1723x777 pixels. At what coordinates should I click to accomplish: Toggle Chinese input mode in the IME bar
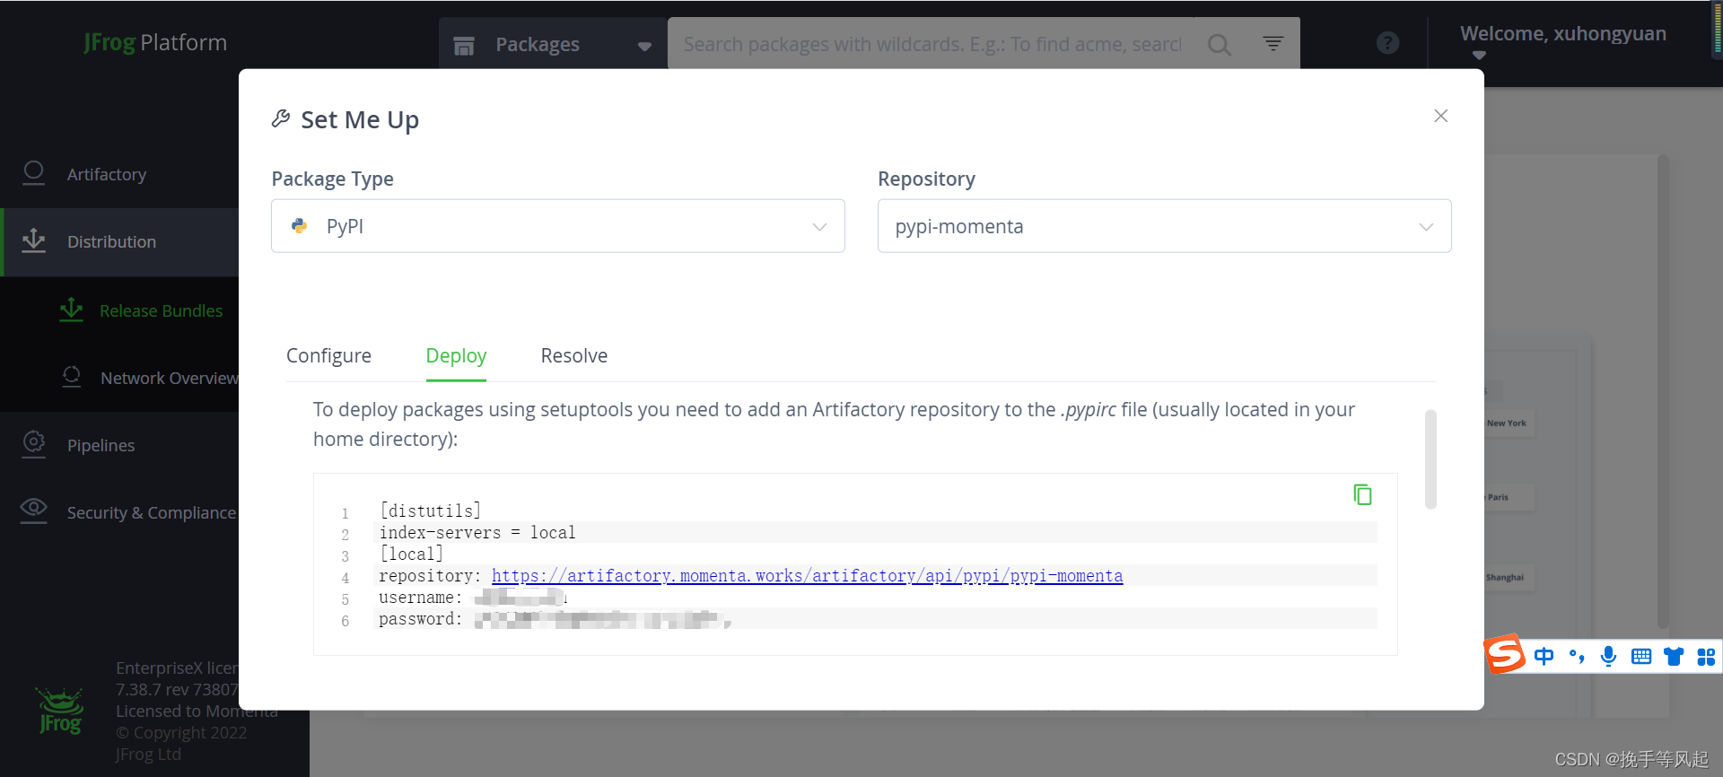[1544, 656]
